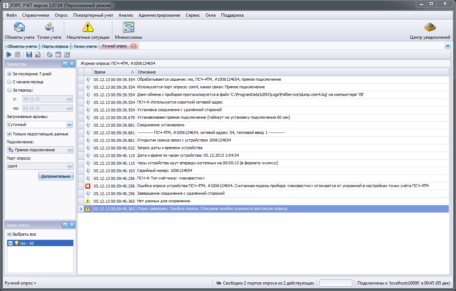
Task: Select log row 'Запрос даты и времени устройства'
Action: [x=264, y=148]
